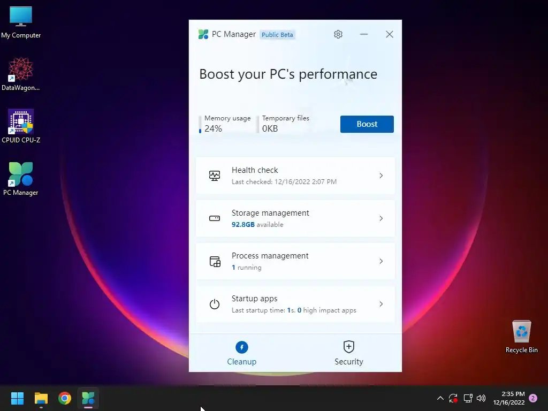Open the Startup apps card
The width and height of the screenshot is (548, 411).
[295, 304]
